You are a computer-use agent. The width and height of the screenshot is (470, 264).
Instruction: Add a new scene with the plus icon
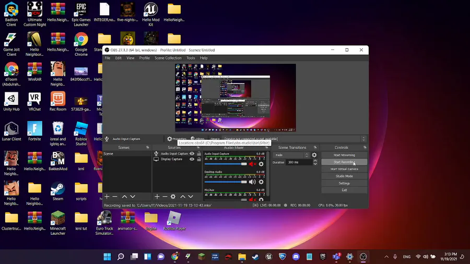(107, 197)
